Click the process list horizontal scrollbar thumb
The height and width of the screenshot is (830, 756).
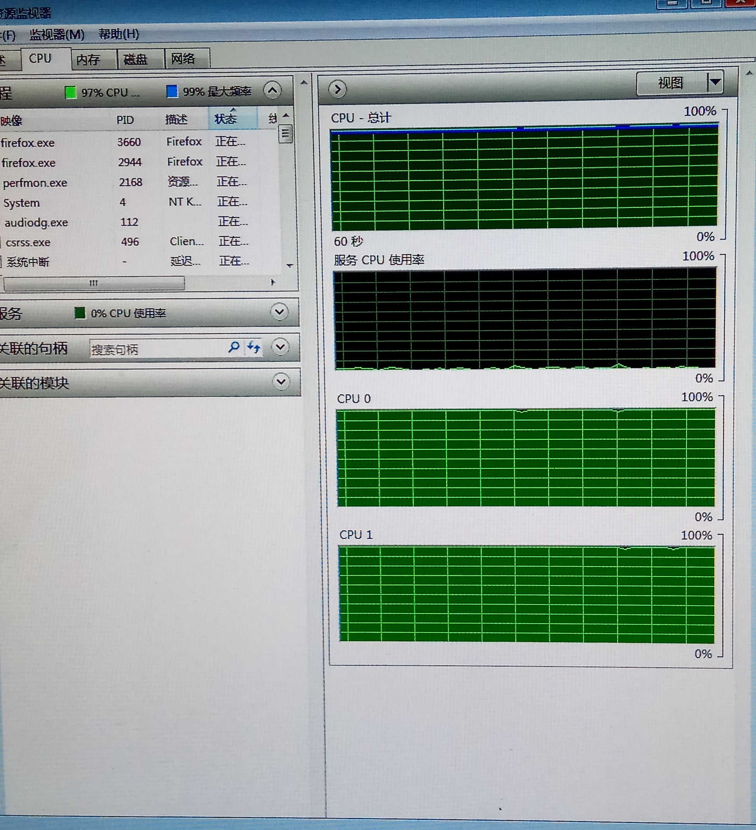coord(94,283)
